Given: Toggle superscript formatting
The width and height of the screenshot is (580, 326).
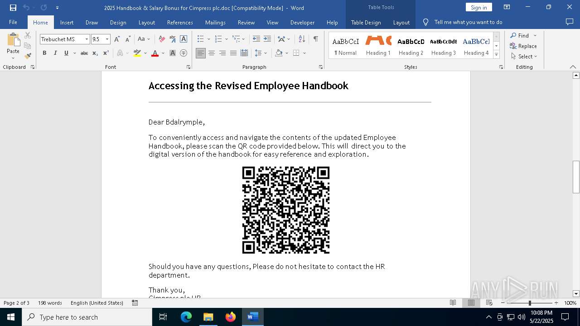Looking at the screenshot, I should 106,53.
